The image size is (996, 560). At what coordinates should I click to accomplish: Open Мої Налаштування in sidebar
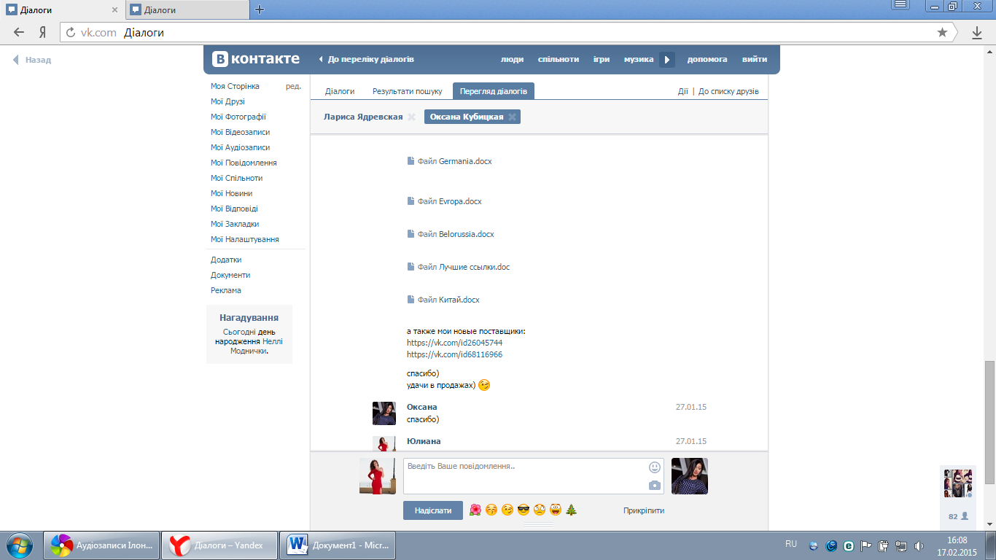245,239
